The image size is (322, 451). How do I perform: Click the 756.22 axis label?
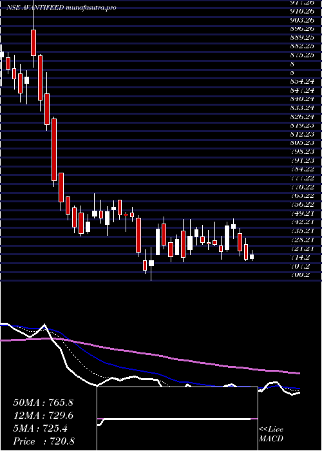pyautogui.click(x=302, y=205)
